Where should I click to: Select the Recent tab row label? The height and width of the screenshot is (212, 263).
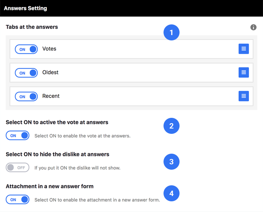pos(51,96)
